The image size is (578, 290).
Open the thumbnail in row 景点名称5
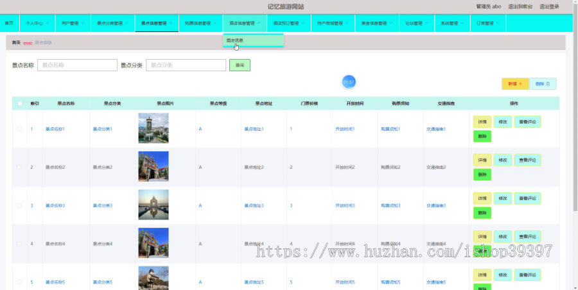coord(153,278)
